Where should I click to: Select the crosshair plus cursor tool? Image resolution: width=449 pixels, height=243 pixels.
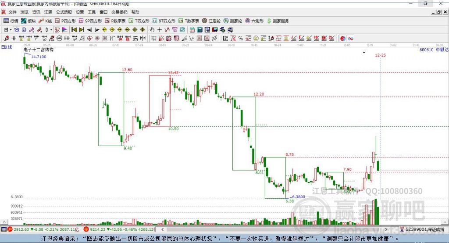coord(160,30)
